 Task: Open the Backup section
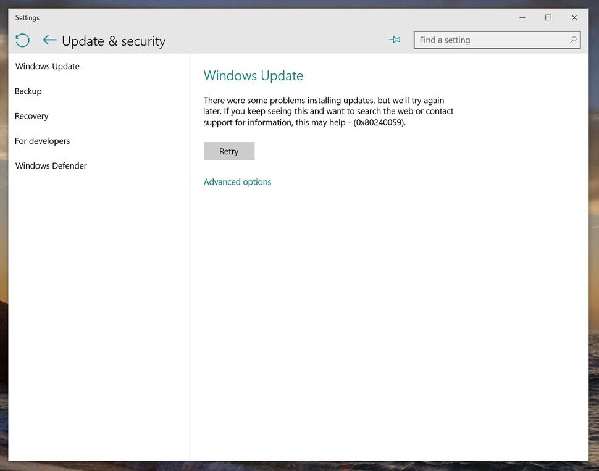(x=28, y=91)
